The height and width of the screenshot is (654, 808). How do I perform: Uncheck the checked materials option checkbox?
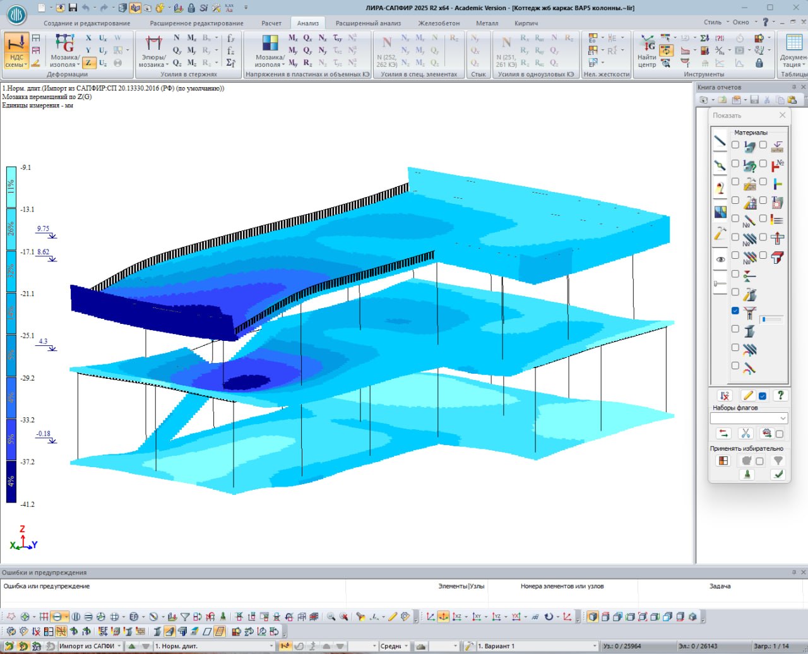pos(735,311)
